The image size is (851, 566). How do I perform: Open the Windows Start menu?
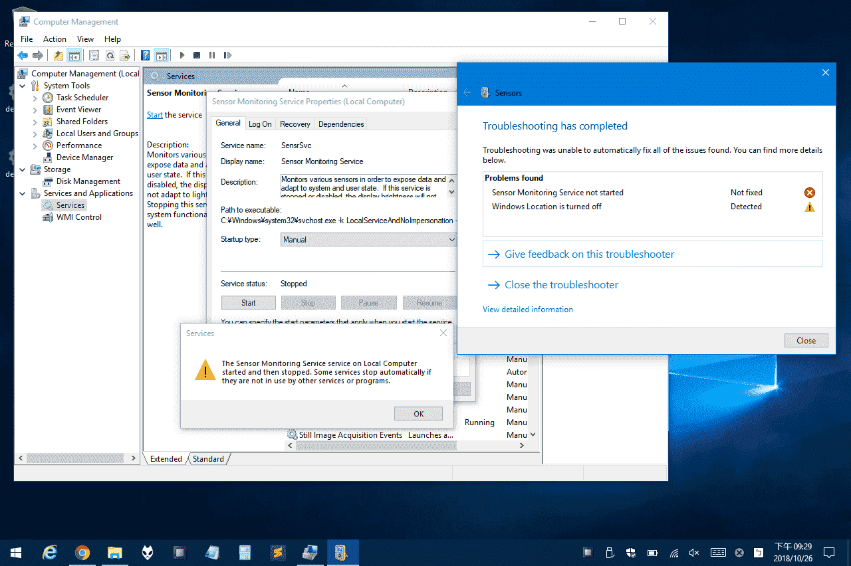tap(16, 552)
